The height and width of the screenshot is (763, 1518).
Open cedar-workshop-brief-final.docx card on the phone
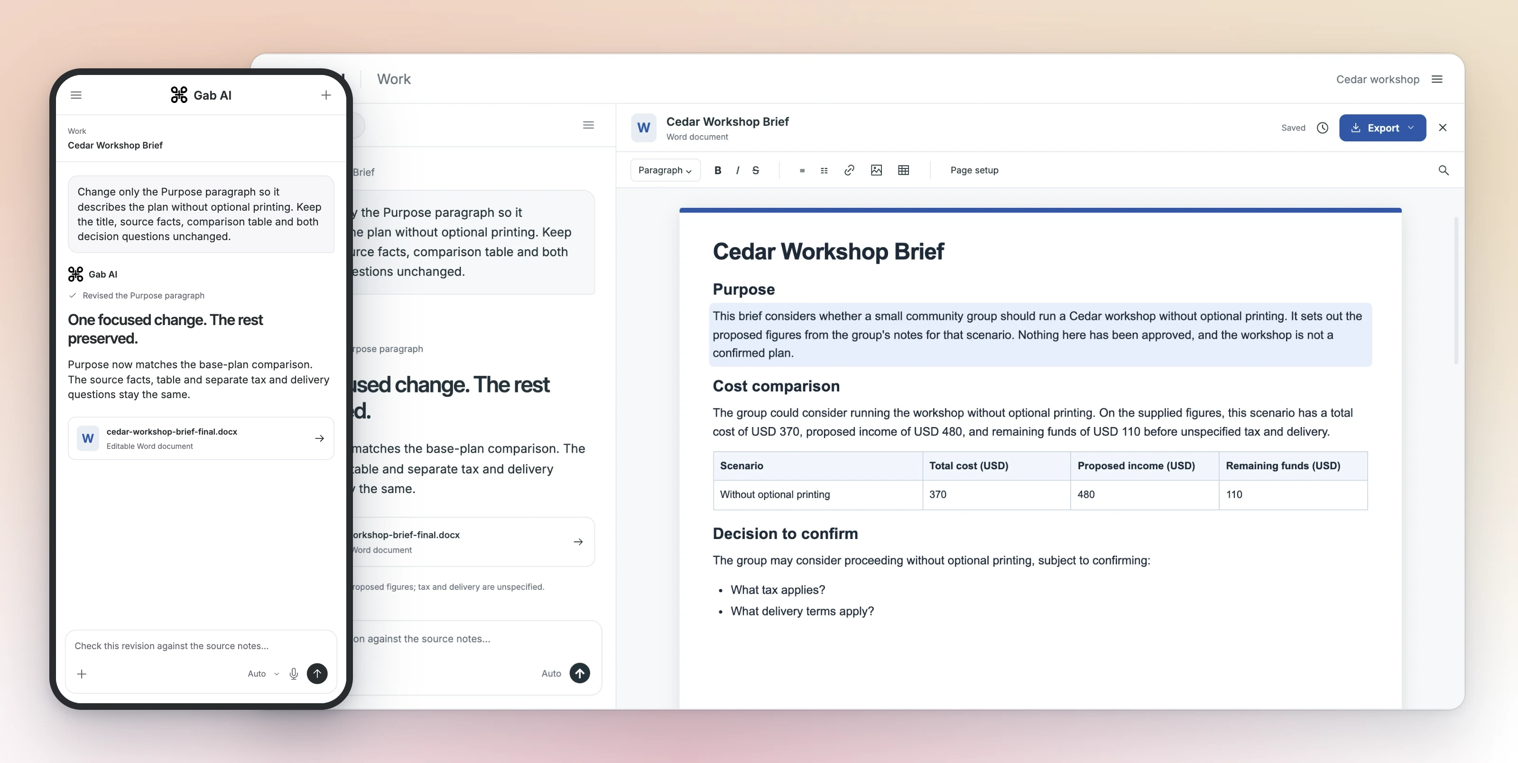(x=201, y=438)
